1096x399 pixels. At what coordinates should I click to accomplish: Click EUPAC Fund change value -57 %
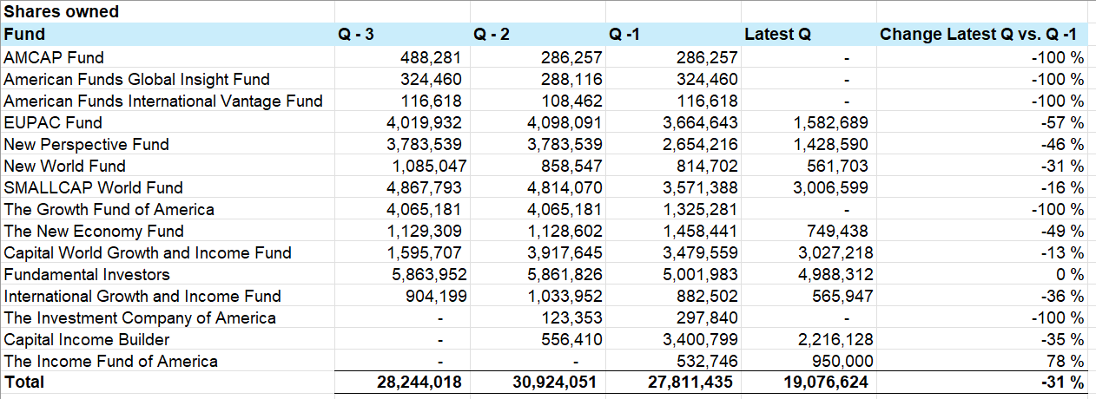click(1062, 122)
